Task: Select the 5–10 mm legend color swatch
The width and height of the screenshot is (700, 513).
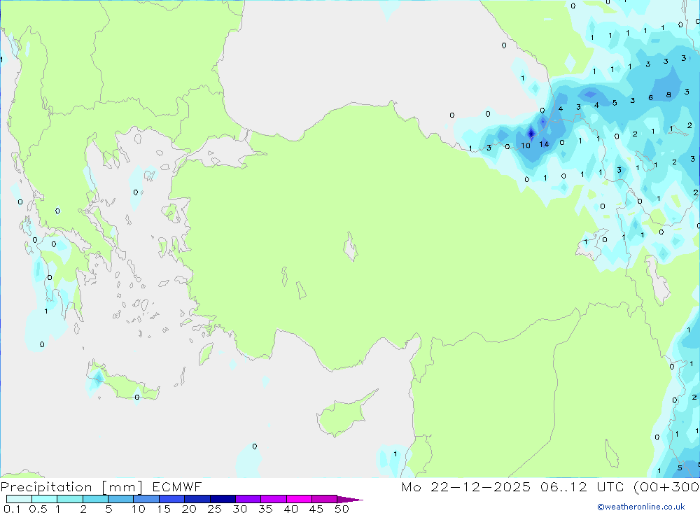Action: click(x=120, y=499)
